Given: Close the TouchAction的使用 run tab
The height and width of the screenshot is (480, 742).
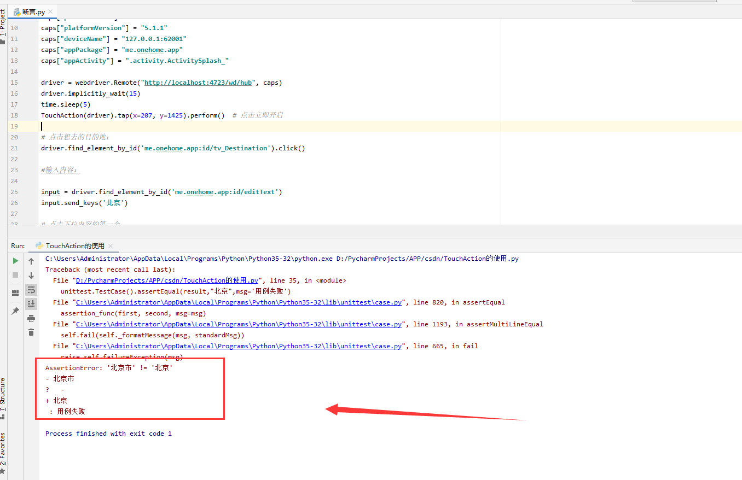Looking at the screenshot, I should [x=110, y=246].
